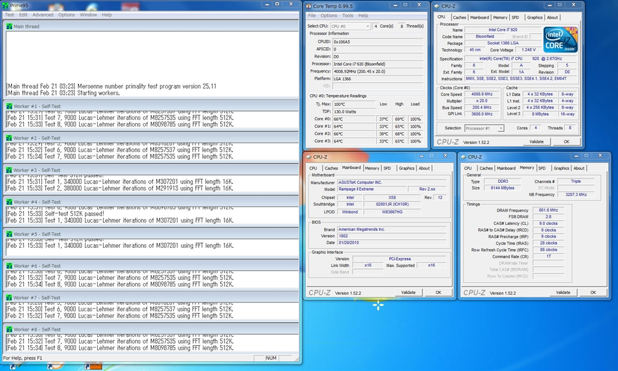Click the Worker #6 Self-Test icon

coord(9,266)
